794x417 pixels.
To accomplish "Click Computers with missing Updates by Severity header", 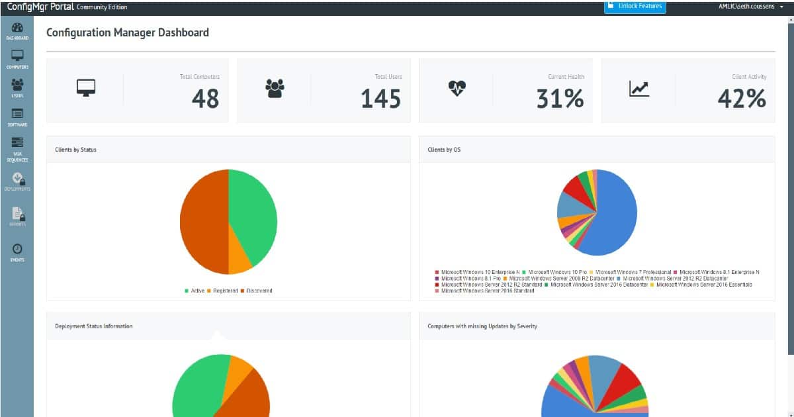I will coord(597,326).
